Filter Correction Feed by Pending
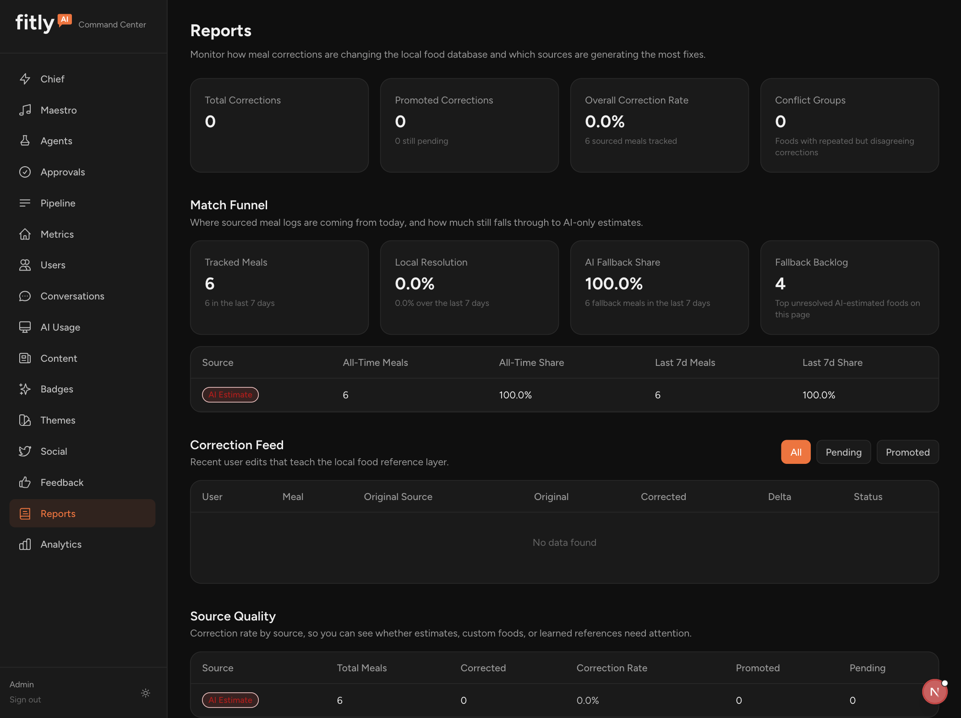Screen dimensions: 961x718 coord(843,452)
